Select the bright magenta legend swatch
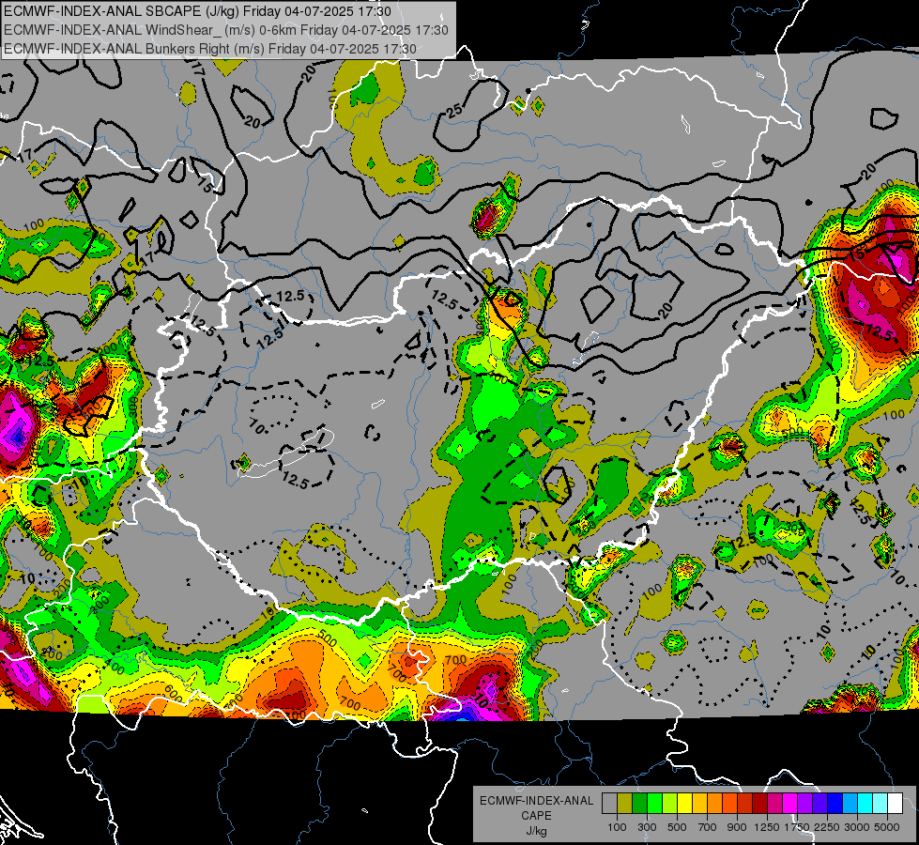The image size is (919, 845). pos(790,804)
